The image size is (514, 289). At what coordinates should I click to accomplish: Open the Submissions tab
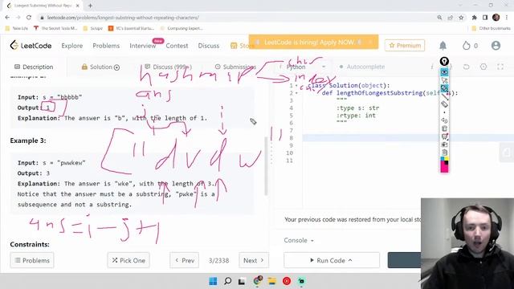pyautogui.click(x=235, y=67)
